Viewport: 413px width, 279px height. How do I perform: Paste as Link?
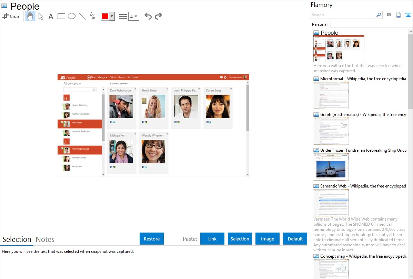[212, 239]
